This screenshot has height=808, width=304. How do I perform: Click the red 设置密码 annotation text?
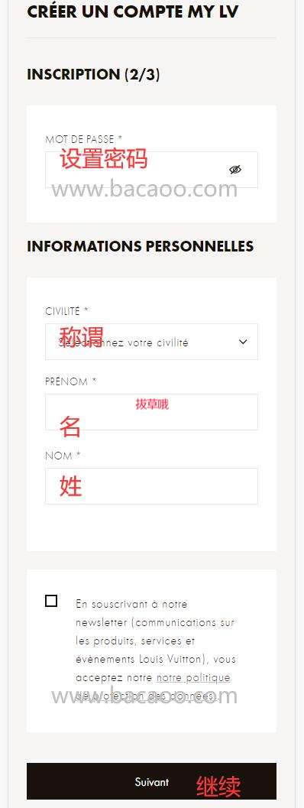tap(104, 159)
